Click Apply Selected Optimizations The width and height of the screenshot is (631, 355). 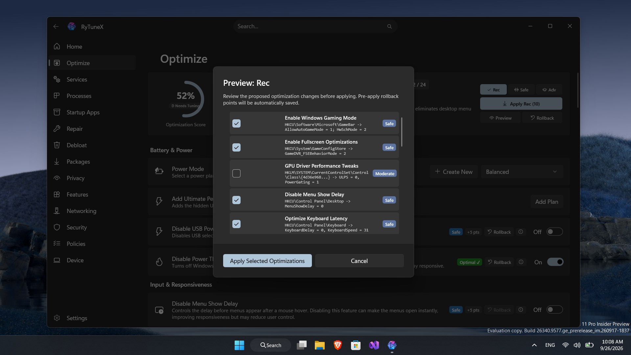pos(267,261)
